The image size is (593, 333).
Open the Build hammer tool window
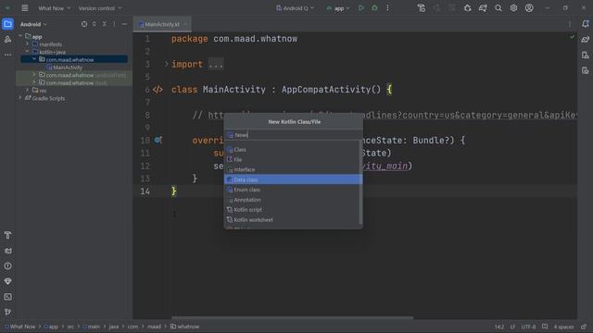pyautogui.click(x=7, y=235)
